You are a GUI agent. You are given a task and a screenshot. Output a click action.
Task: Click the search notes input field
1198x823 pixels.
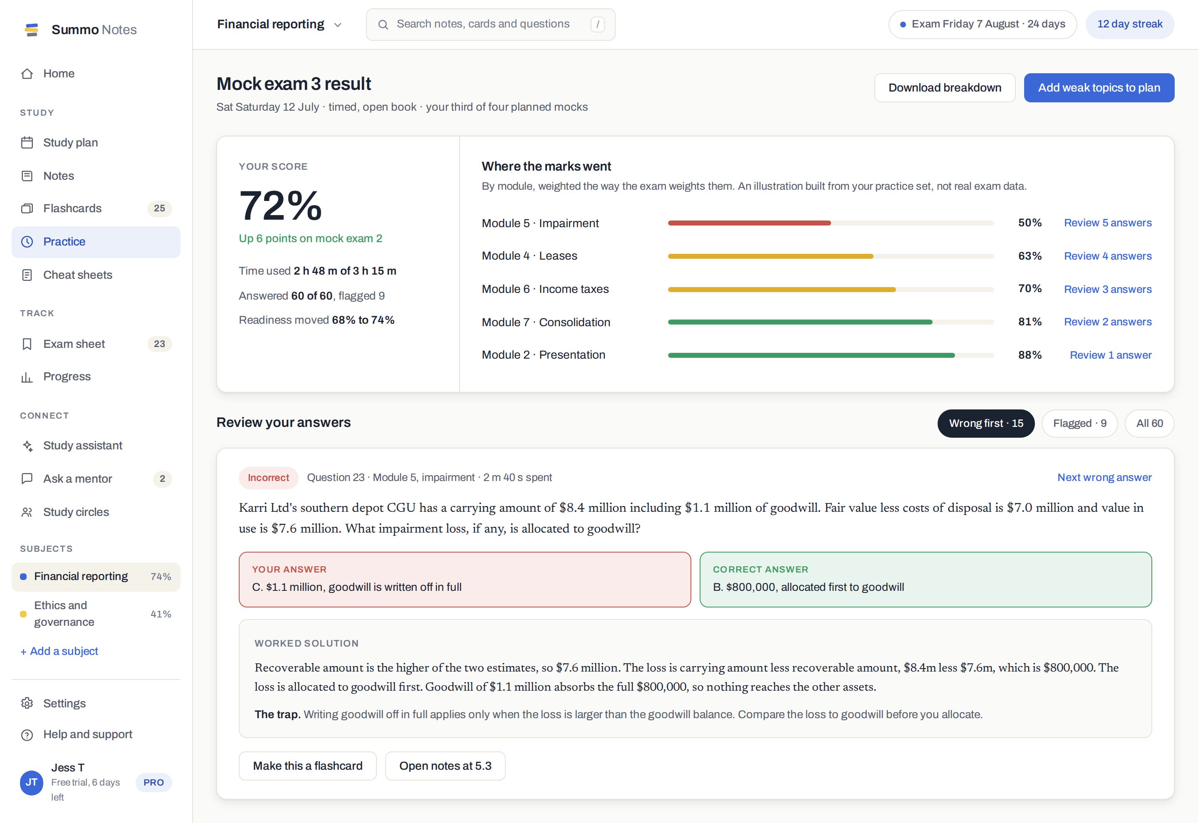point(491,24)
